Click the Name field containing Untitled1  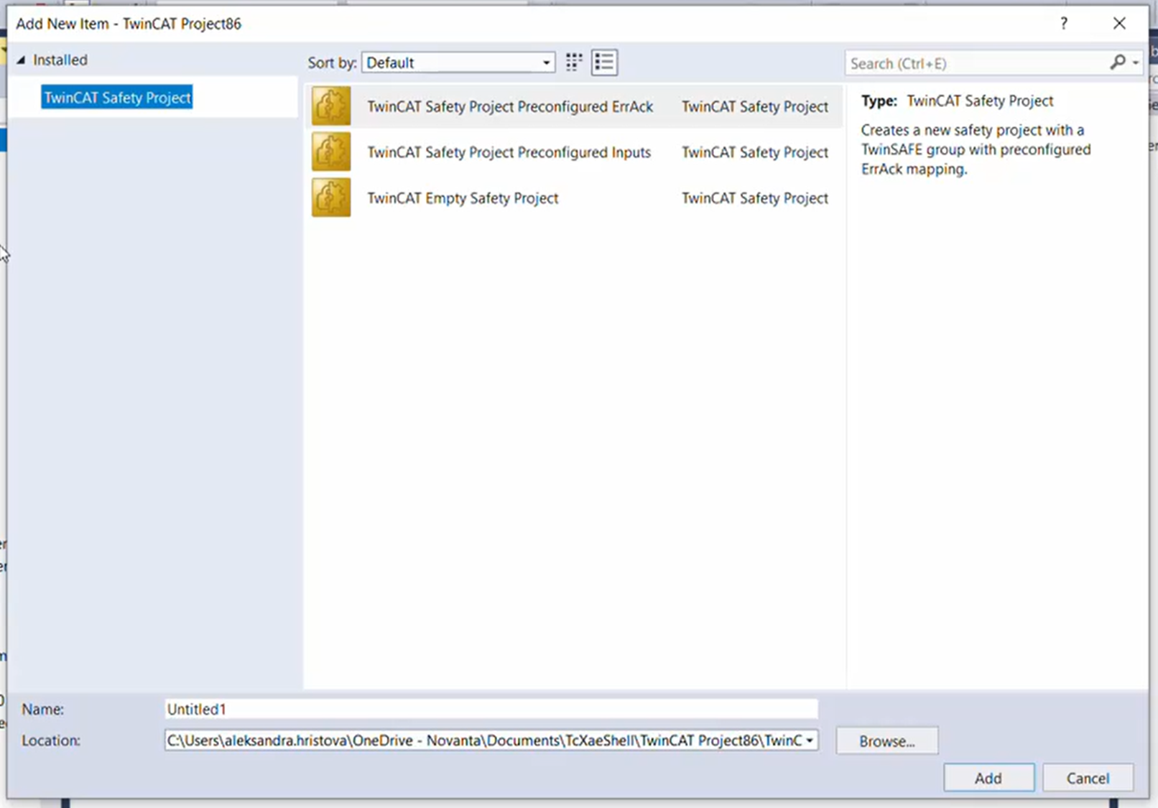(491, 709)
